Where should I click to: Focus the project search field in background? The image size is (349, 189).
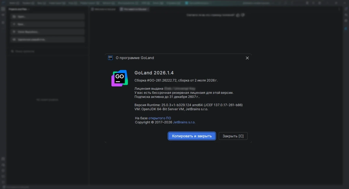pyautogui.click(x=48, y=51)
